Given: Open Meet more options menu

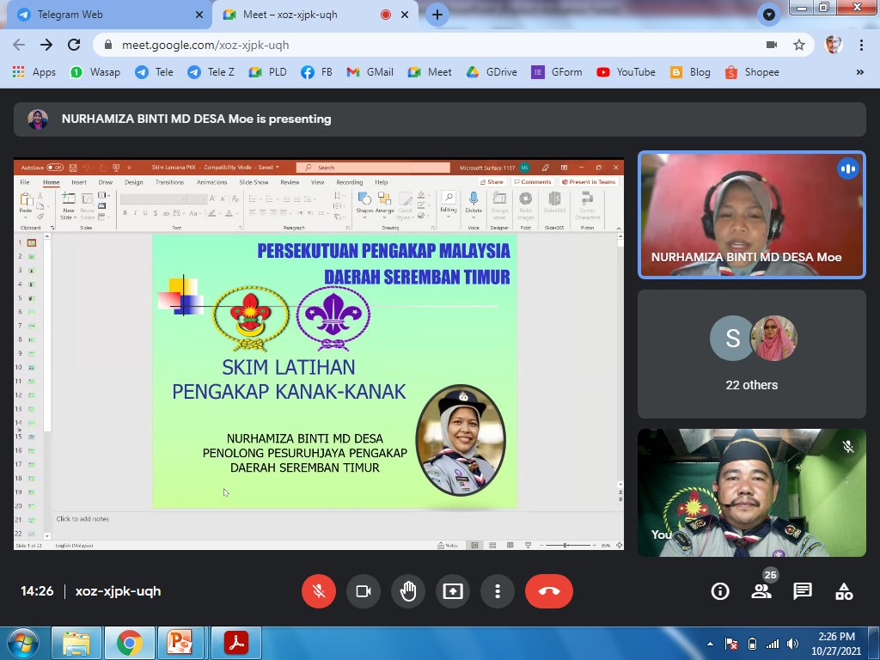Looking at the screenshot, I should tap(498, 591).
